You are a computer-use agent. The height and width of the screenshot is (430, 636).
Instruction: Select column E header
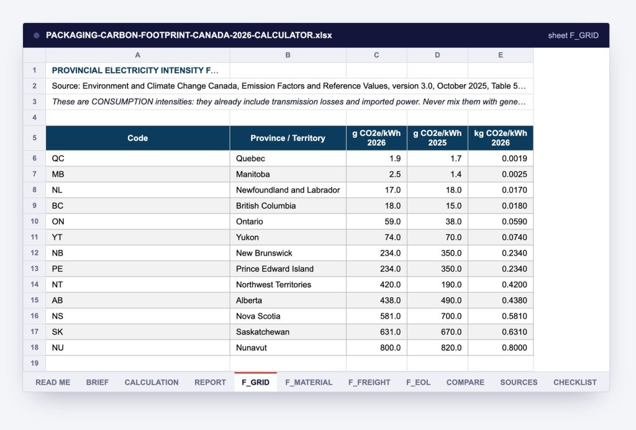click(x=501, y=55)
